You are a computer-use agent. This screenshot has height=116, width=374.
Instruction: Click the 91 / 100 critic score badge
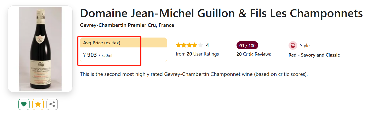247,46
